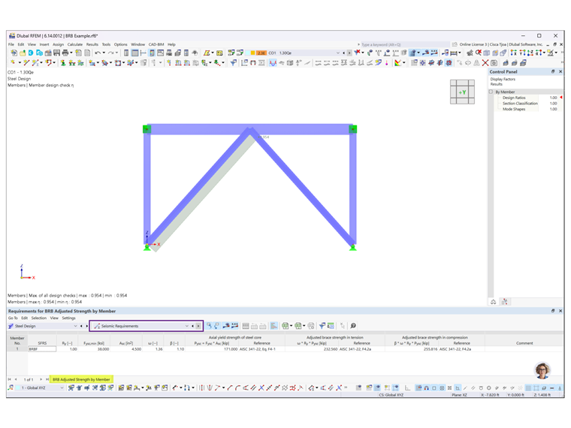Click the yellow swatch beside load case type
This screenshot has width=571, height=428.
[x=252, y=53]
